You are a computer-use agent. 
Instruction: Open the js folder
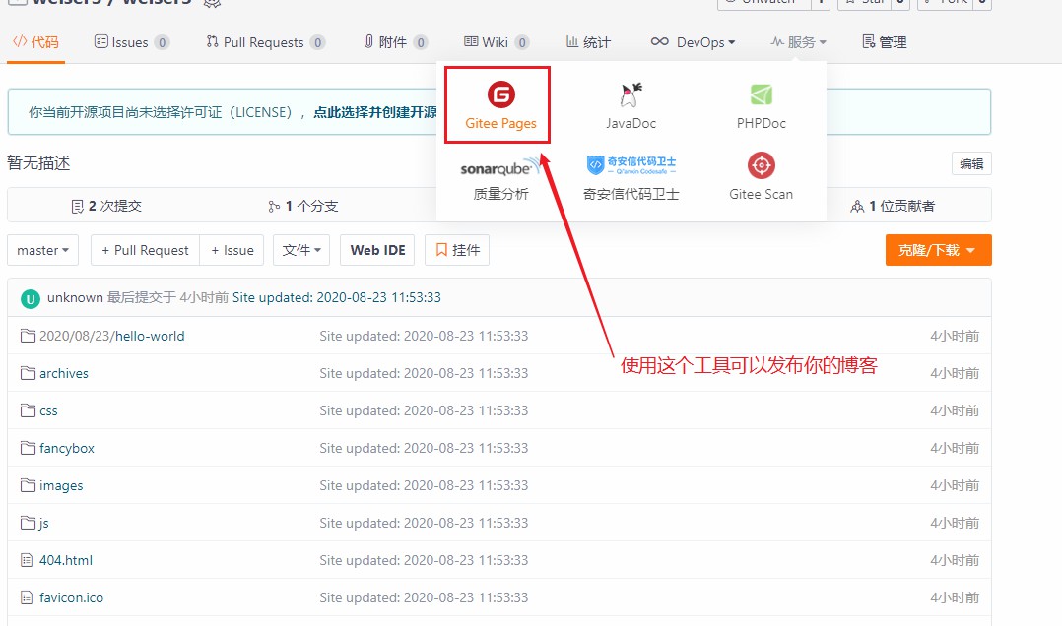(x=44, y=523)
